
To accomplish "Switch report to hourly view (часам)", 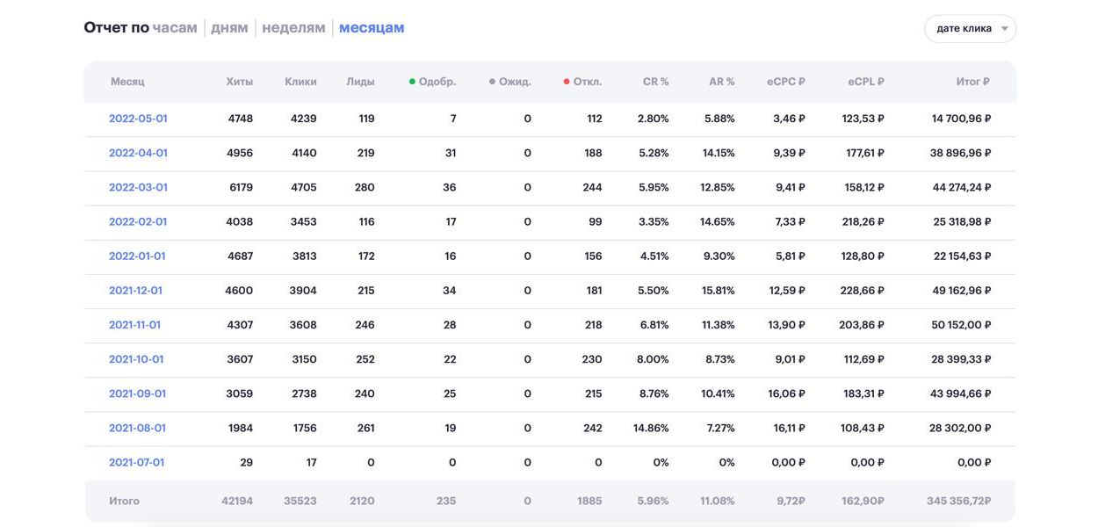I will [x=175, y=28].
